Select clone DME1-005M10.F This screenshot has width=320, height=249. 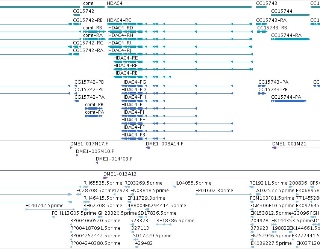click(77, 155)
